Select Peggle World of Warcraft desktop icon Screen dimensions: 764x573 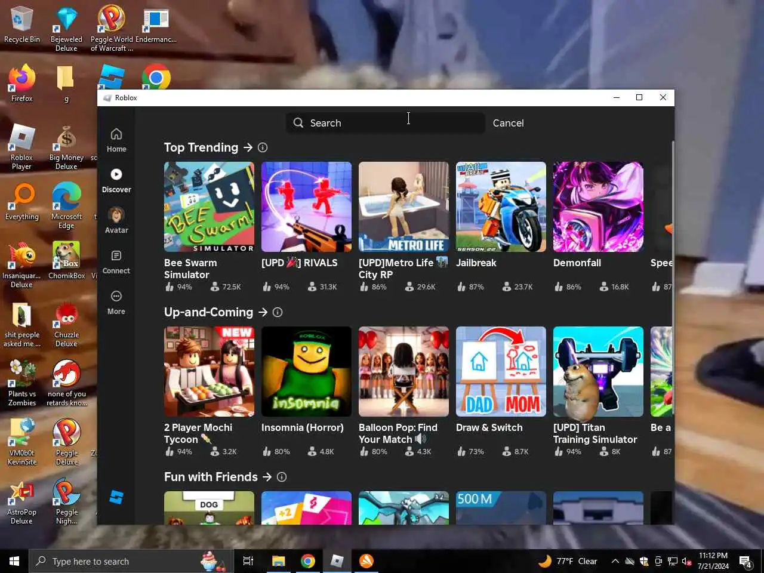coord(111,29)
